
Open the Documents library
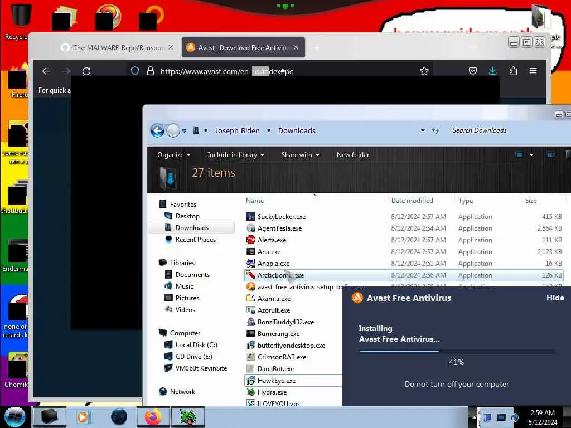pos(192,274)
